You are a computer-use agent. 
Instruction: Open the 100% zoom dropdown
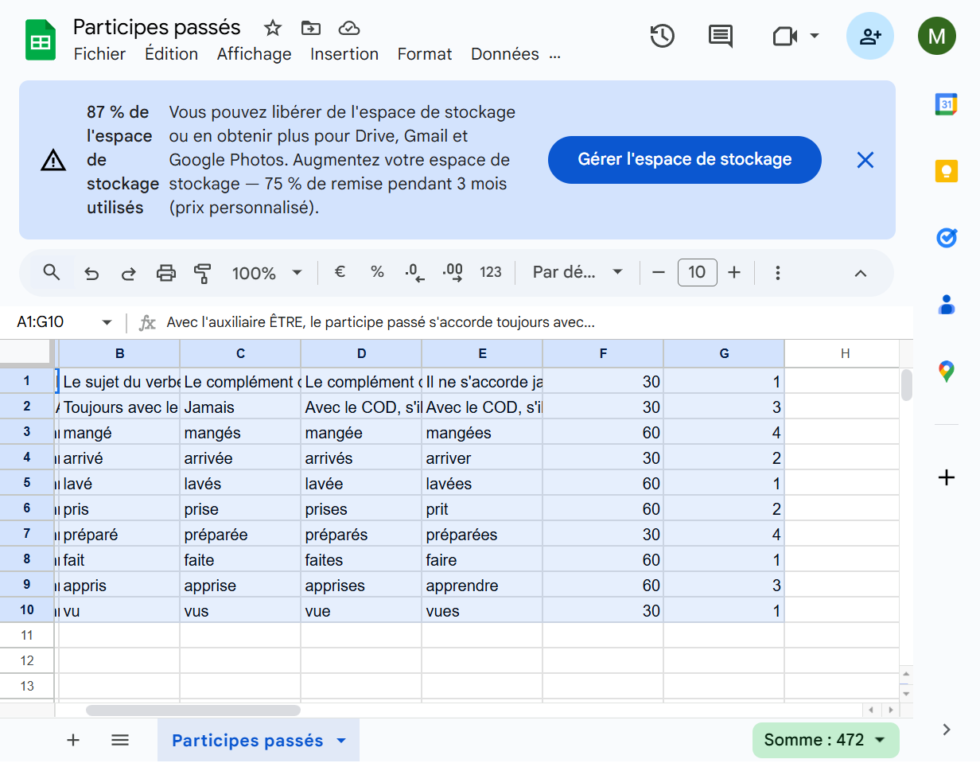[266, 273]
